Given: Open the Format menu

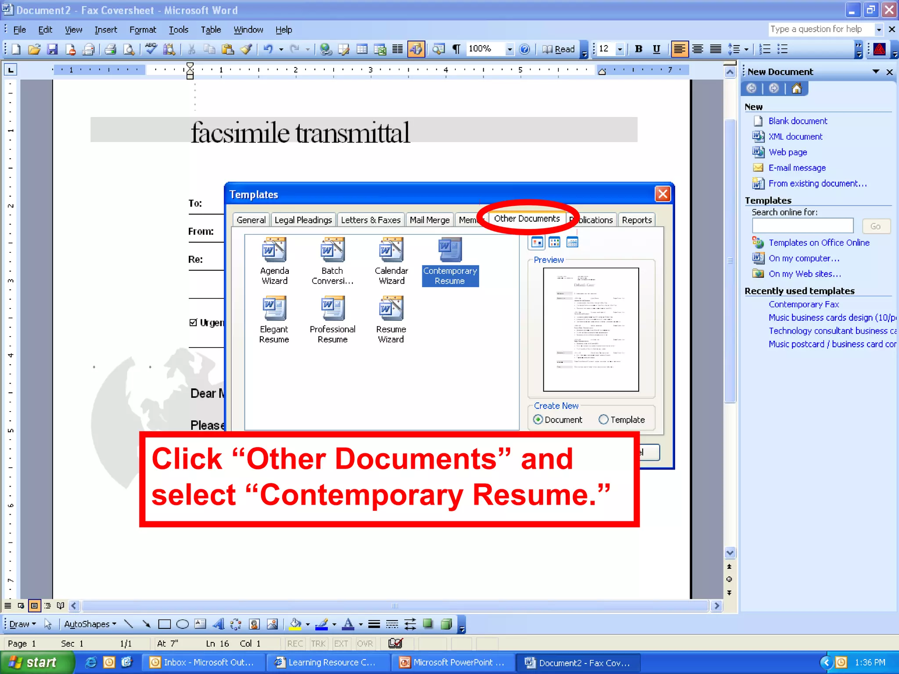Looking at the screenshot, I should click(x=143, y=30).
